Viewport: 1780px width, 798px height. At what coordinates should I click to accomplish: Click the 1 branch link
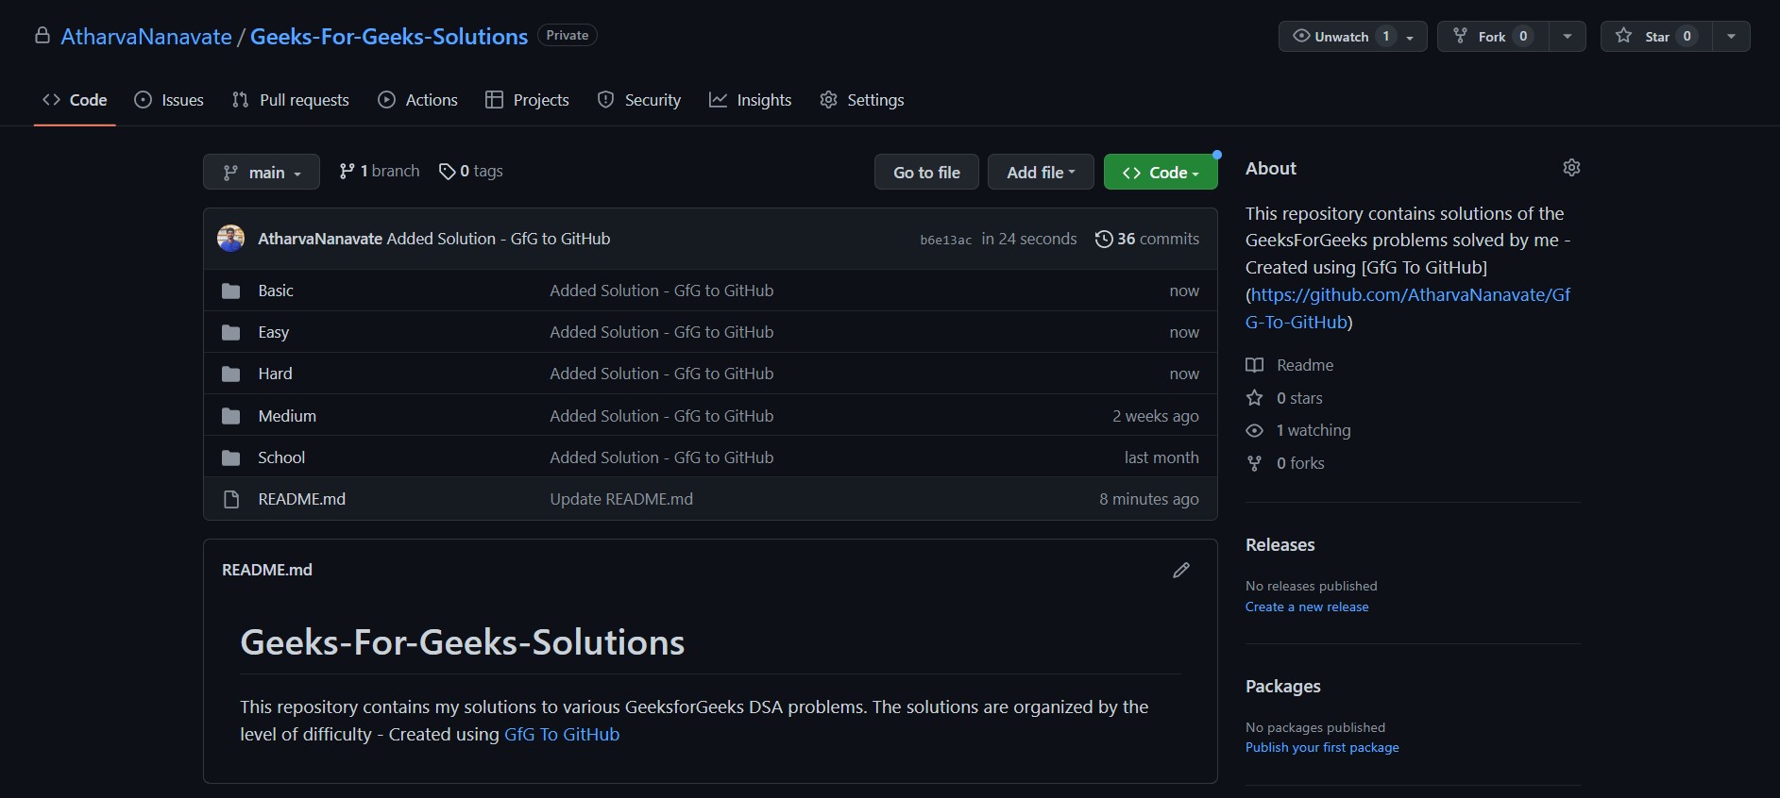click(x=380, y=171)
